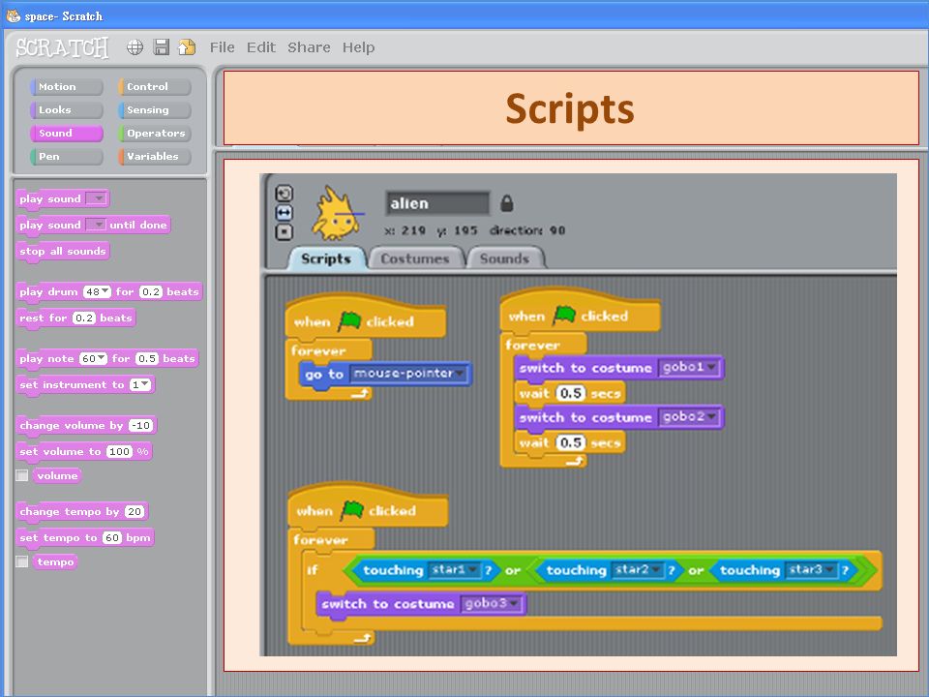Open the gobo2 costume dropdown
This screenshot has height=697, width=929.
(x=688, y=417)
